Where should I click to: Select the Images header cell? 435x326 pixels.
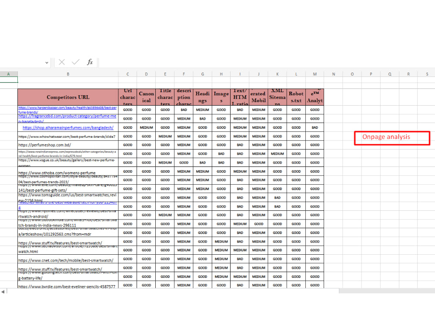pyautogui.click(x=221, y=97)
